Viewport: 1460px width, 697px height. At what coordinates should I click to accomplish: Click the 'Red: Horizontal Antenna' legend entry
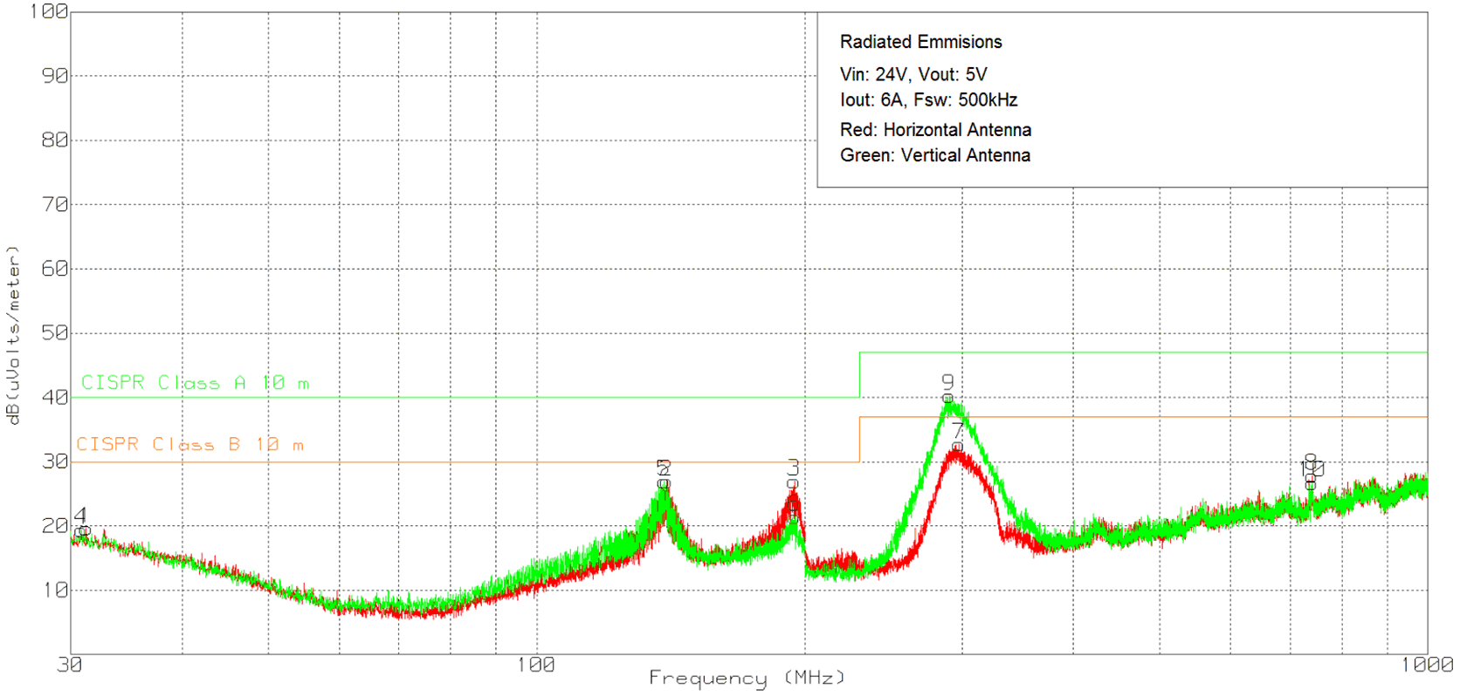click(x=935, y=130)
